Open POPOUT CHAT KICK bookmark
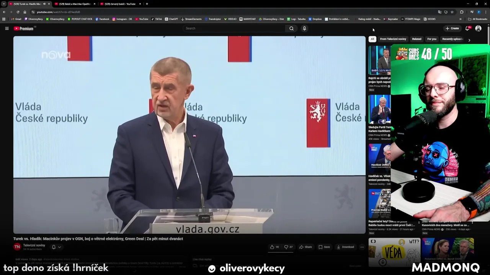The height and width of the screenshot is (275, 490). 80,19
